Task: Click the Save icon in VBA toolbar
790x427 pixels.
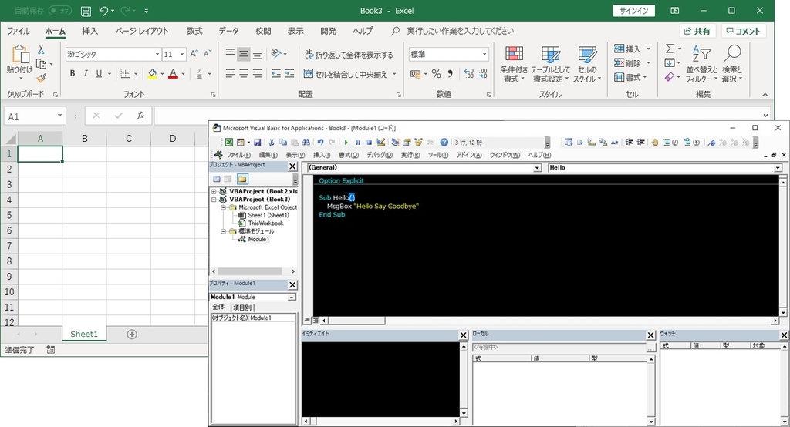Action: click(x=257, y=143)
